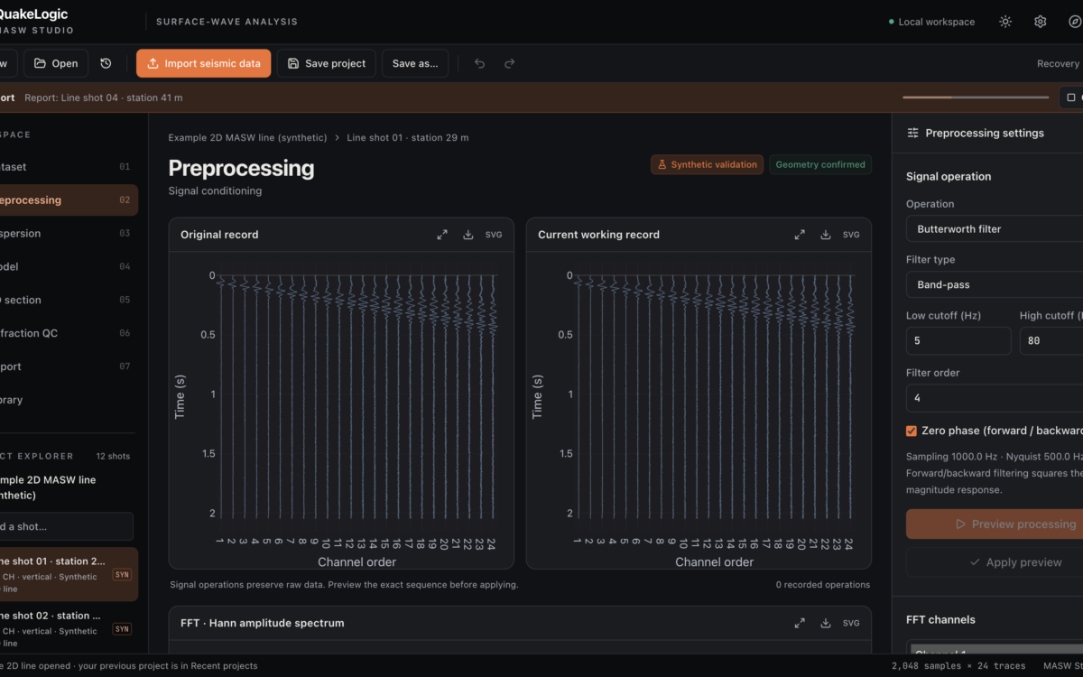Download the Original record plot image
The image size is (1083, 677).
point(468,235)
